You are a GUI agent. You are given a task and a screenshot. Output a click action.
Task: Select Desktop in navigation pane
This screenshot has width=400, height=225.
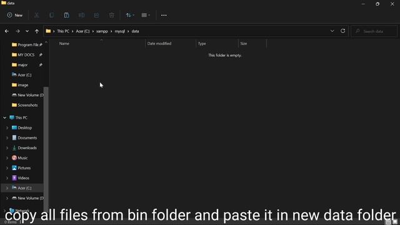(22, 127)
